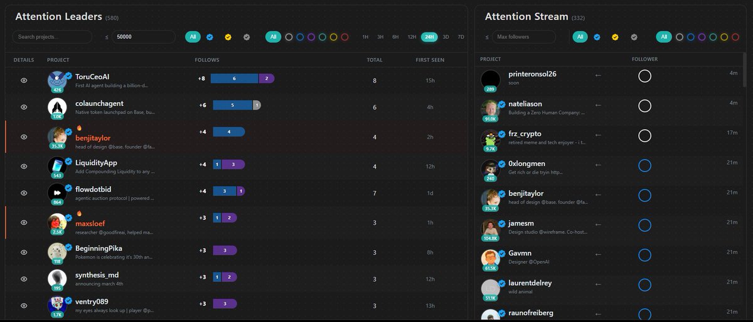
Task: Select the 12H time range
Action: (x=412, y=37)
